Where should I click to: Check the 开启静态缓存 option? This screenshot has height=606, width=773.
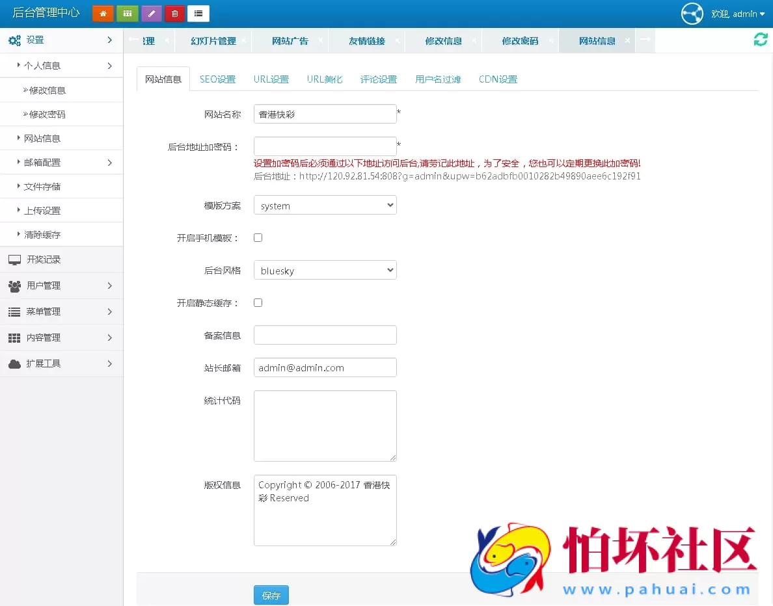coord(258,302)
